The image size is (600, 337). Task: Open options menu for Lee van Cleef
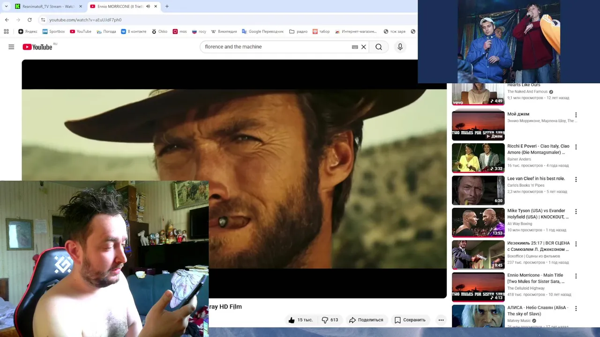coord(576,179)
